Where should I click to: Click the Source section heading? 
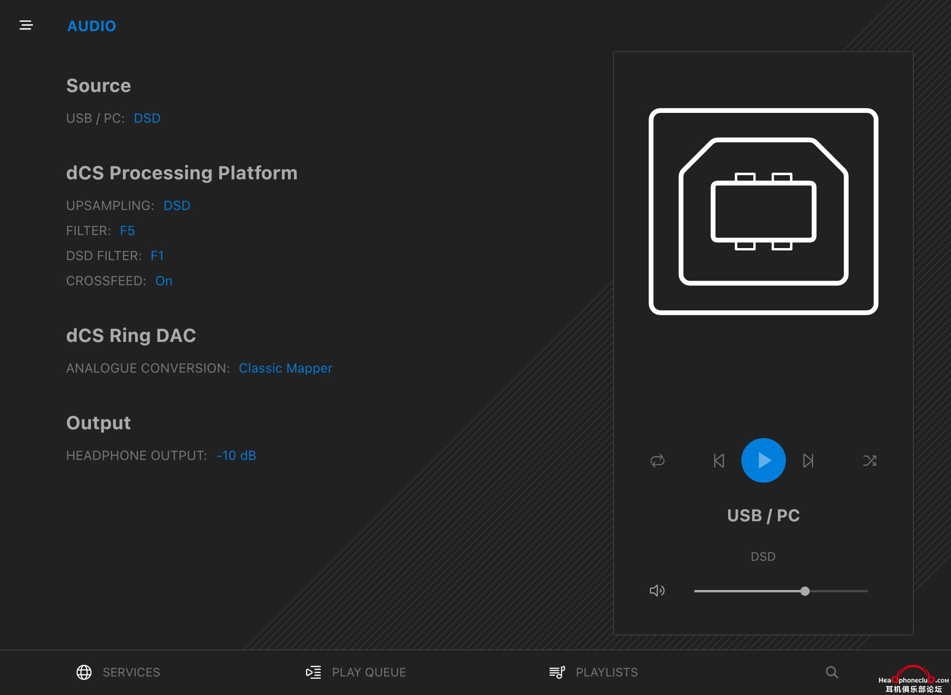pyautogui.click(x=98, y=85)
